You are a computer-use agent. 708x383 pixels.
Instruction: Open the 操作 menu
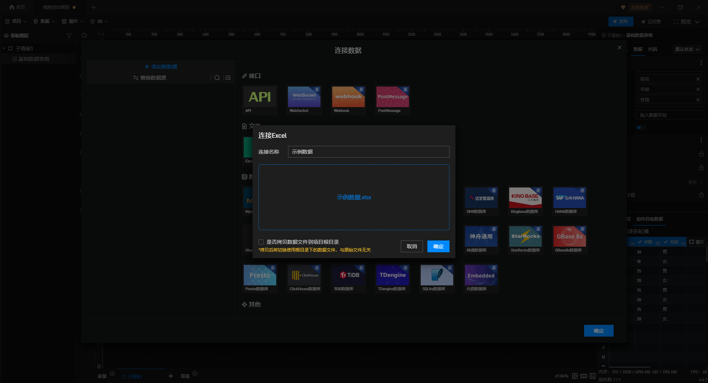73,21
